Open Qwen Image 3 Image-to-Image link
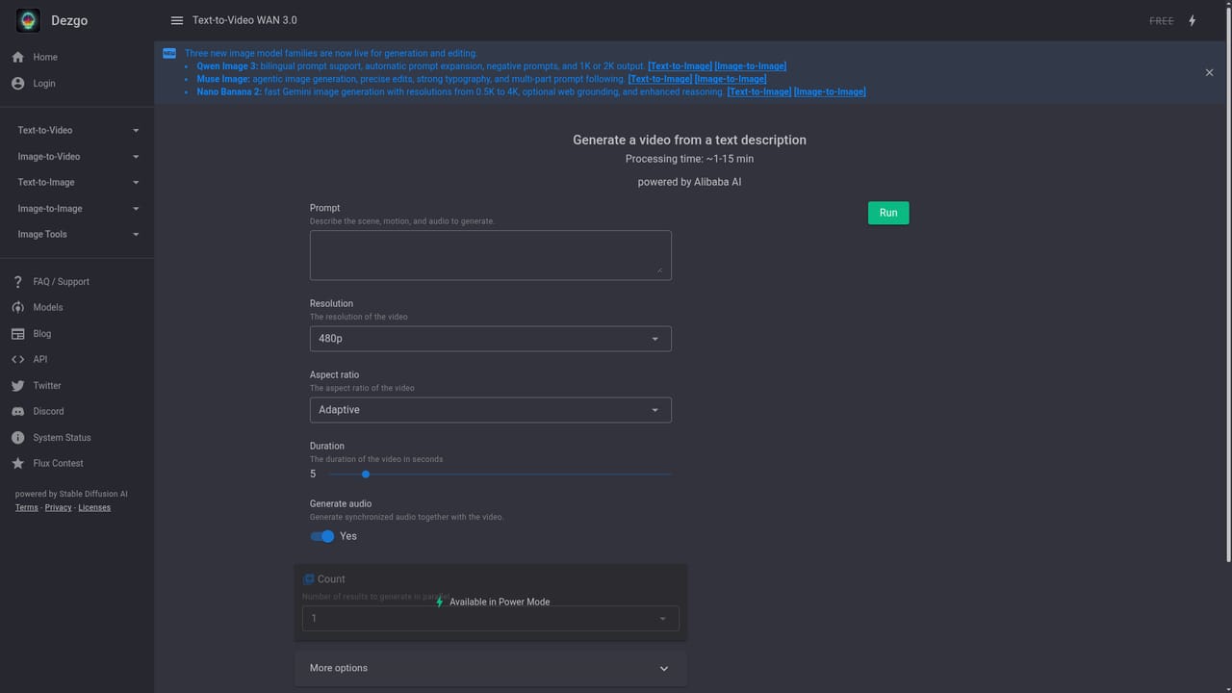This screenshot has width=1232, height=693. (x=751, y=66)
